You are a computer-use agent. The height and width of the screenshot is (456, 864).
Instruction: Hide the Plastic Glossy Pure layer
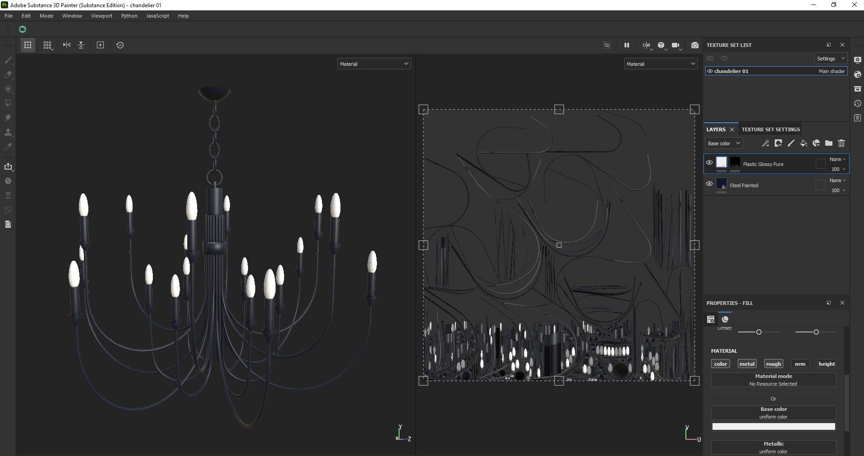tap(709, 163)
